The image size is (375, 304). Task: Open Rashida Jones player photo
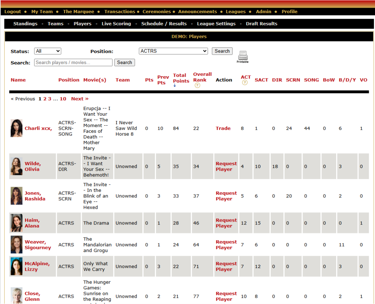16,196
